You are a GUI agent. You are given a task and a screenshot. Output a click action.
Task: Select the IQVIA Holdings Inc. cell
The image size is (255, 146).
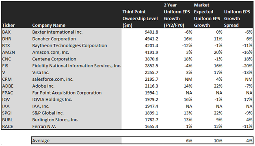tap(52, 99)
